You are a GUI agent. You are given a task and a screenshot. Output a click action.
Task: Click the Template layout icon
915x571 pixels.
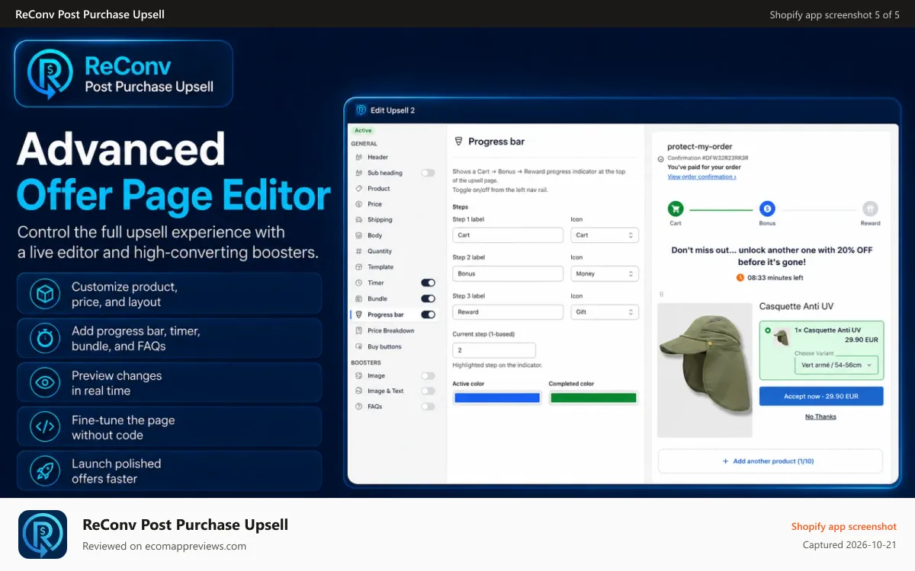click(358, 267)
